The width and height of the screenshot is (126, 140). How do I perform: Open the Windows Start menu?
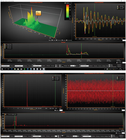(2, 69)
